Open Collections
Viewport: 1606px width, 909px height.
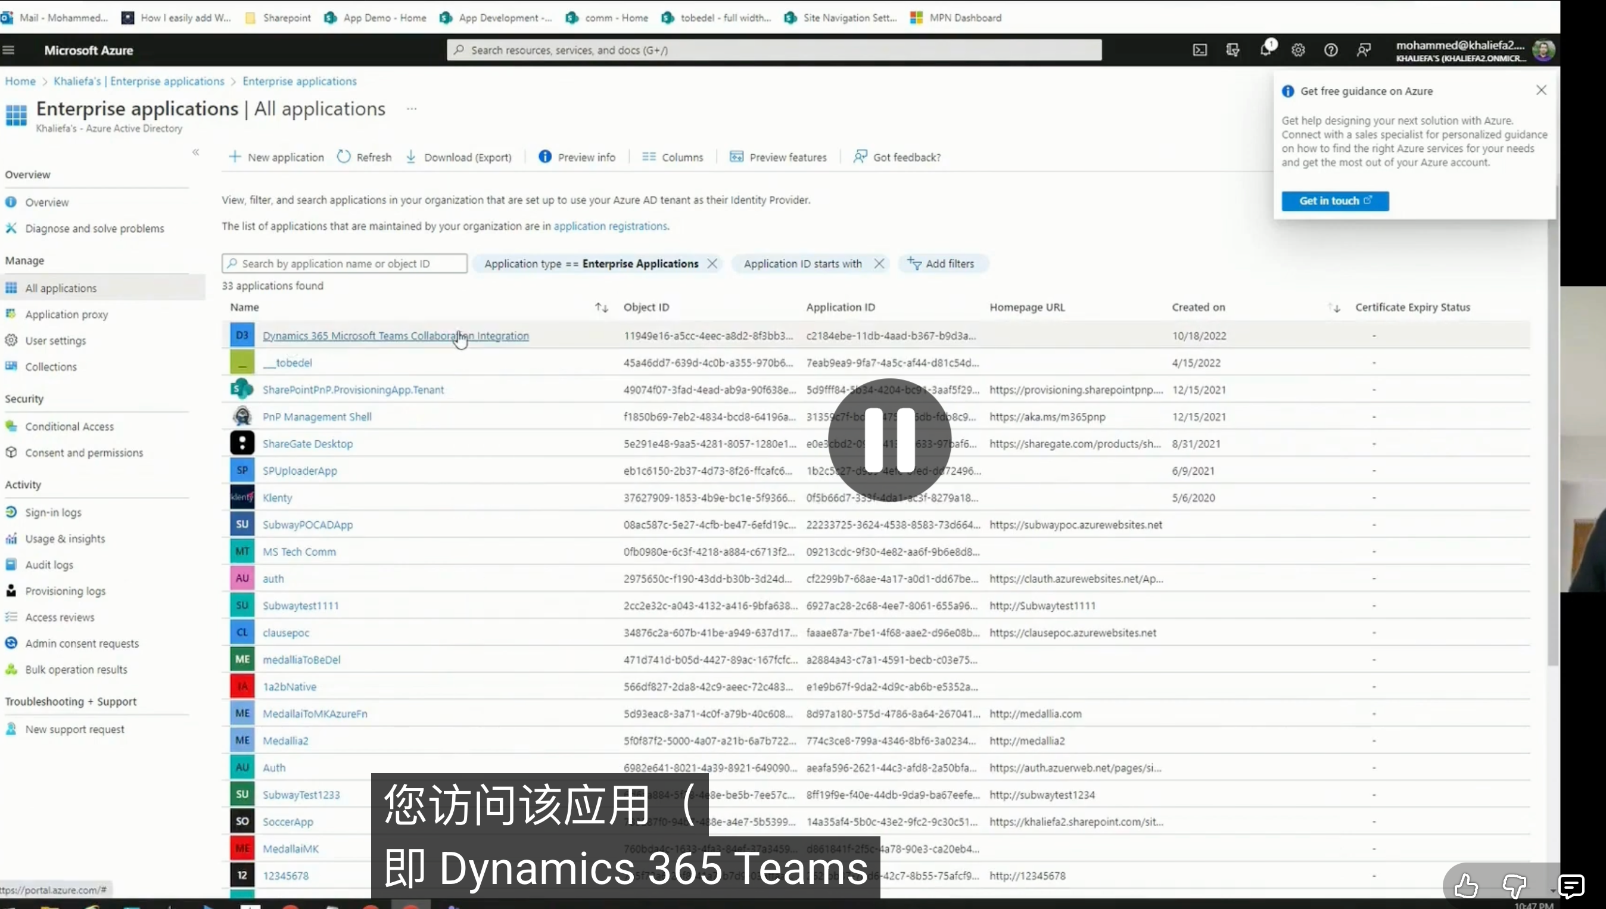(x=51, y=367)
